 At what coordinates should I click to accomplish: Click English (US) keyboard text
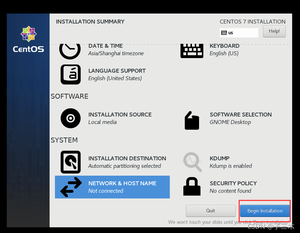224,53
